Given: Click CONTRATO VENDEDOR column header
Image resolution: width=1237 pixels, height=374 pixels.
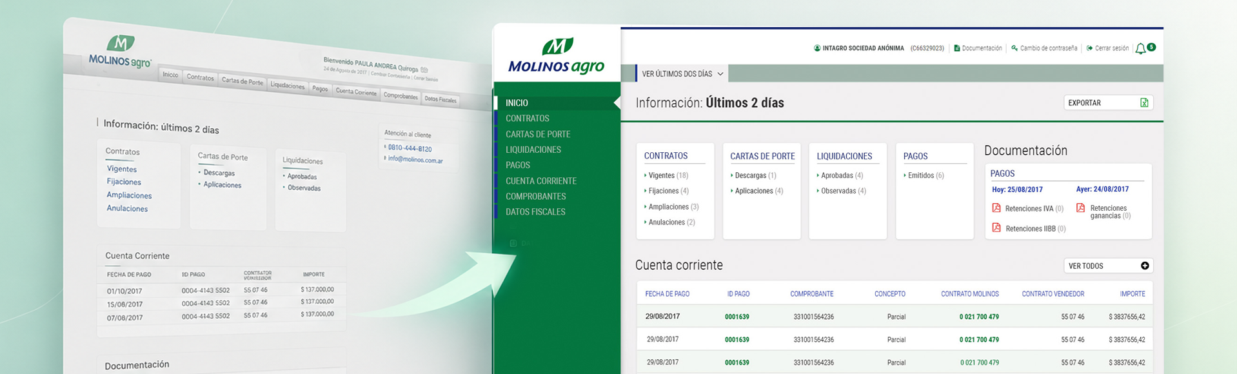Looking at the screenshot, I should (x=1053, y=294).
